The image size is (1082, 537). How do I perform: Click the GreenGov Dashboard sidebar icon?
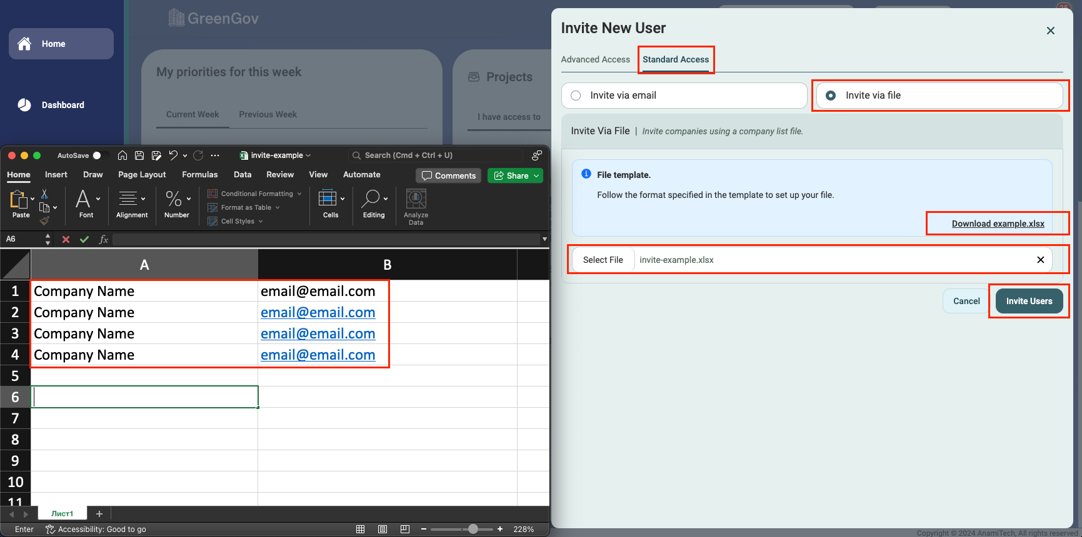click(24, 105)
